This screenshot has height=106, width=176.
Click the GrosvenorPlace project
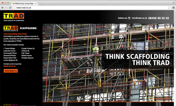(x=10, y=56)
